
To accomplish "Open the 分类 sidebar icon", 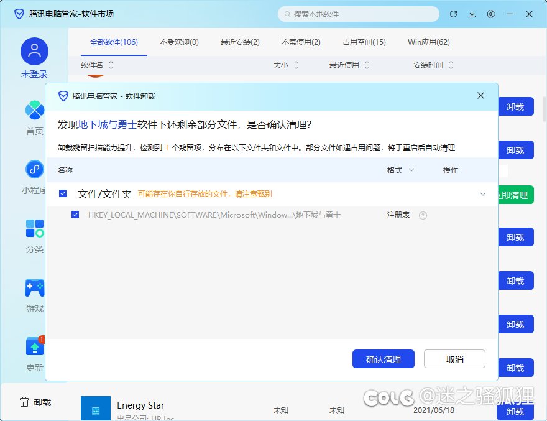I will (x=35, y=228).
